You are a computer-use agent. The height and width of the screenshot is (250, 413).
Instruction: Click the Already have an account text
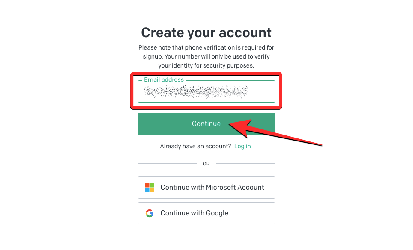click(x=195, y=146)
